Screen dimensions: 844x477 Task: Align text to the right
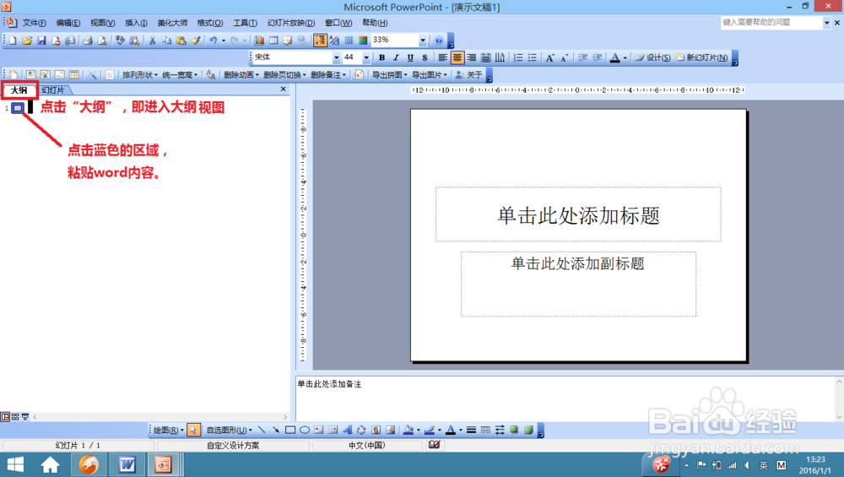(472, 57)
